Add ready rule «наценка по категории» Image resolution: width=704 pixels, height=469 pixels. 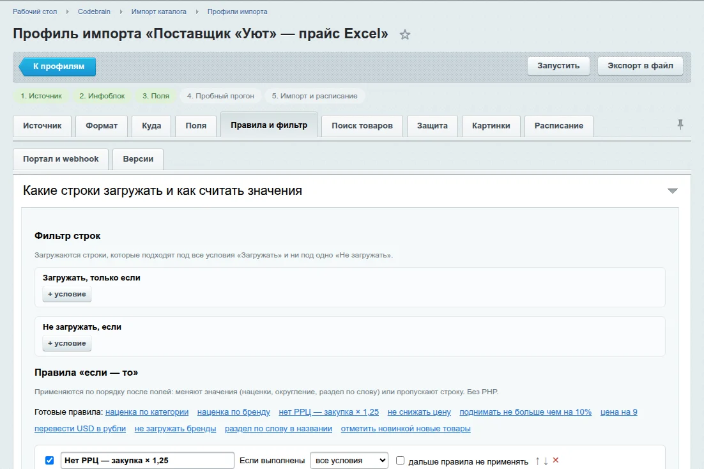pos(147,412)
